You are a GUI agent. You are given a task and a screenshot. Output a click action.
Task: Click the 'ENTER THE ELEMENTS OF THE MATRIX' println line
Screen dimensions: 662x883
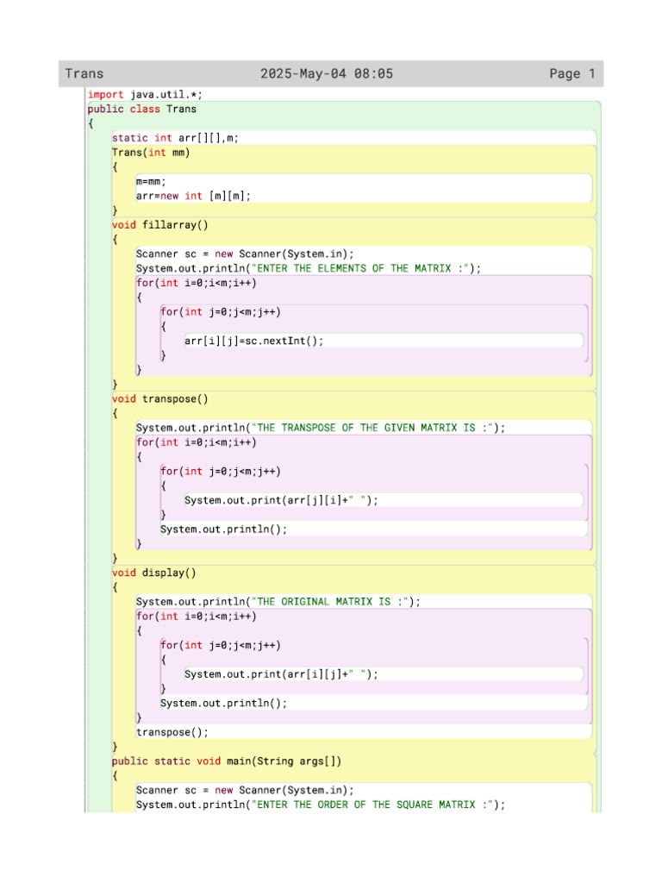[x=309, y=269]
